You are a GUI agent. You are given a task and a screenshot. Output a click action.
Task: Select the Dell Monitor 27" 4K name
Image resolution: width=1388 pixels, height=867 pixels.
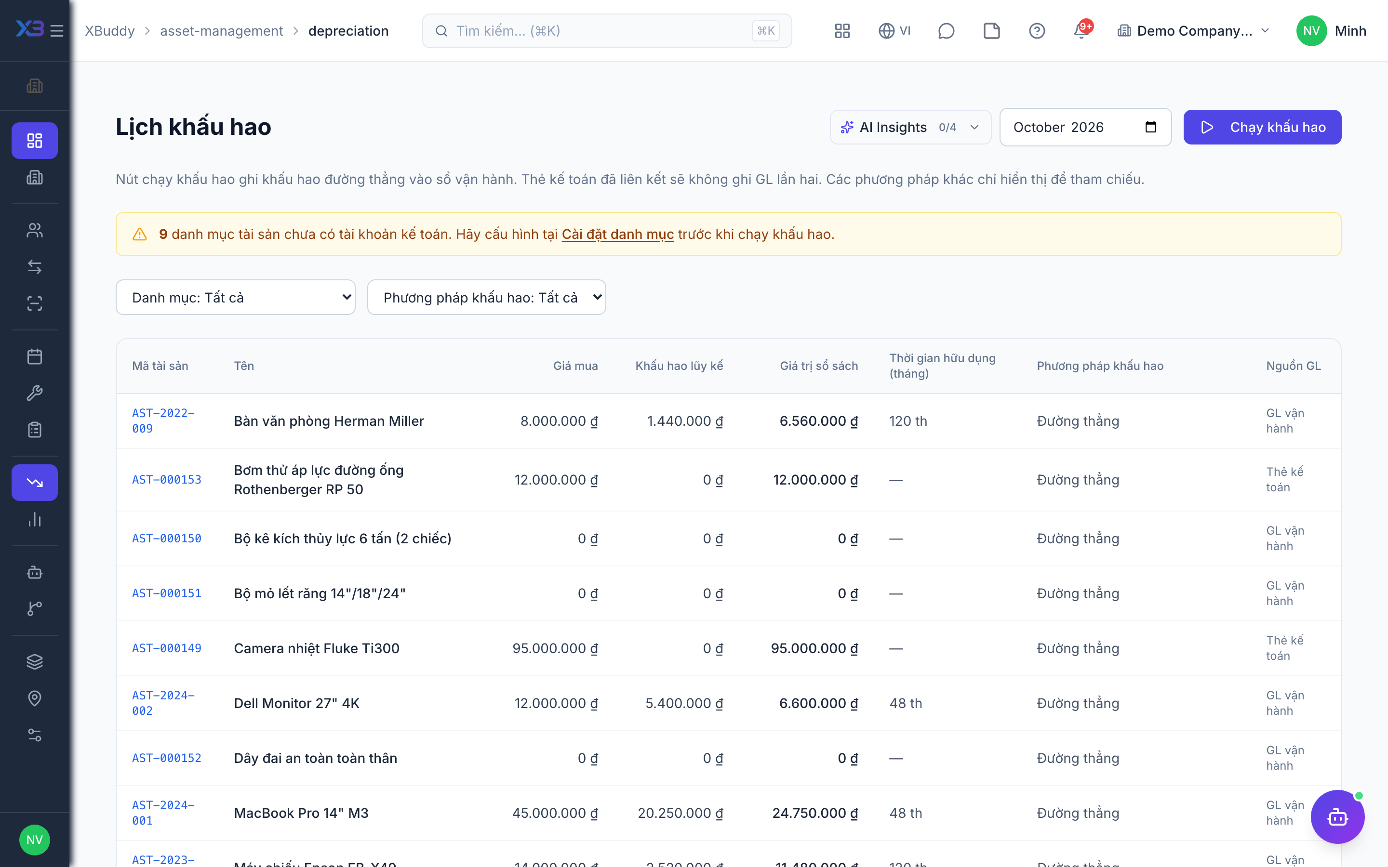click(296, 703)
